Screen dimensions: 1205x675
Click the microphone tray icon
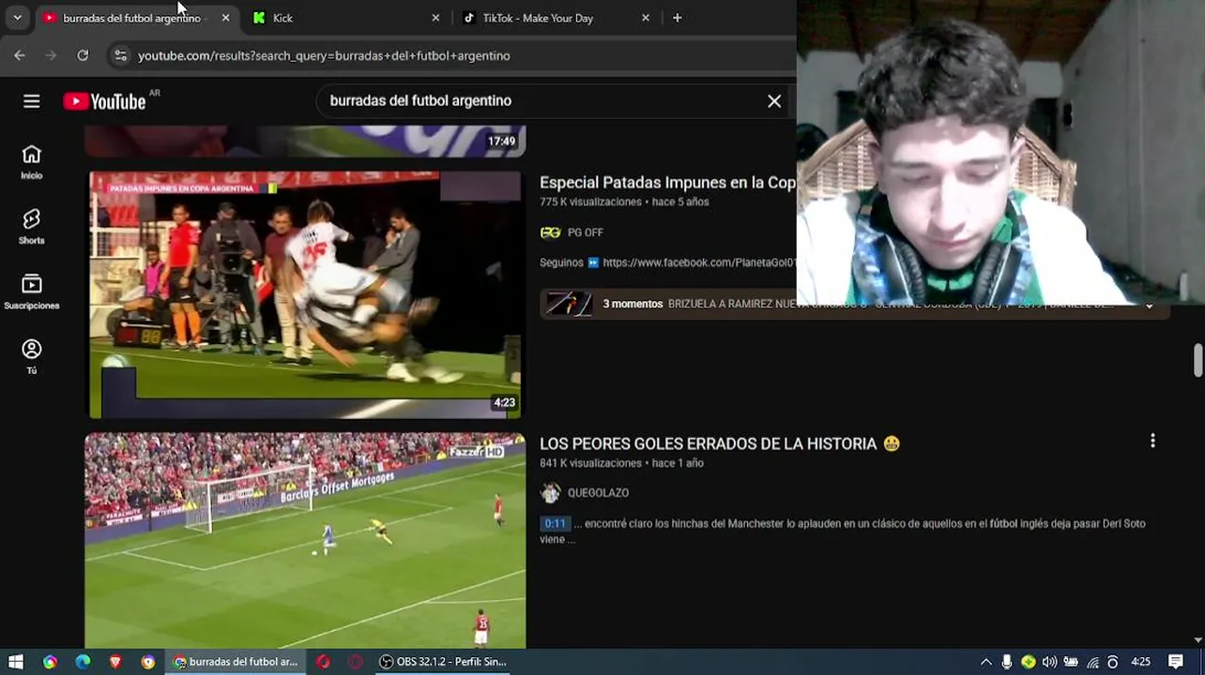click(x=1007, y=662)
